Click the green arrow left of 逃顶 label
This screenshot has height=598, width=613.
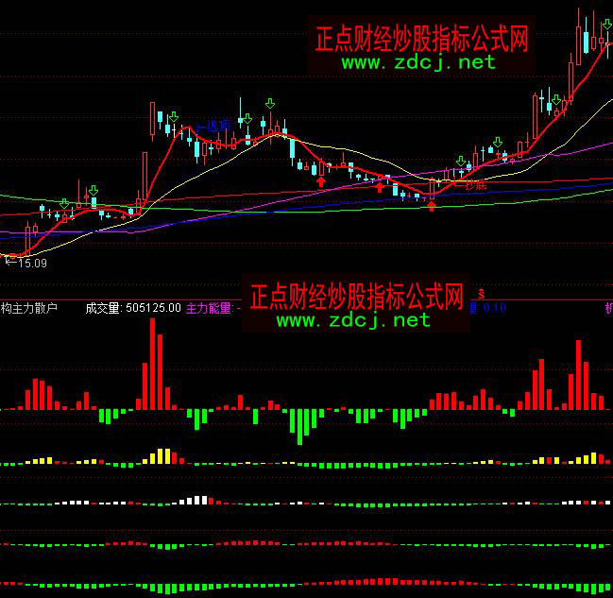(x=171, y=116)
